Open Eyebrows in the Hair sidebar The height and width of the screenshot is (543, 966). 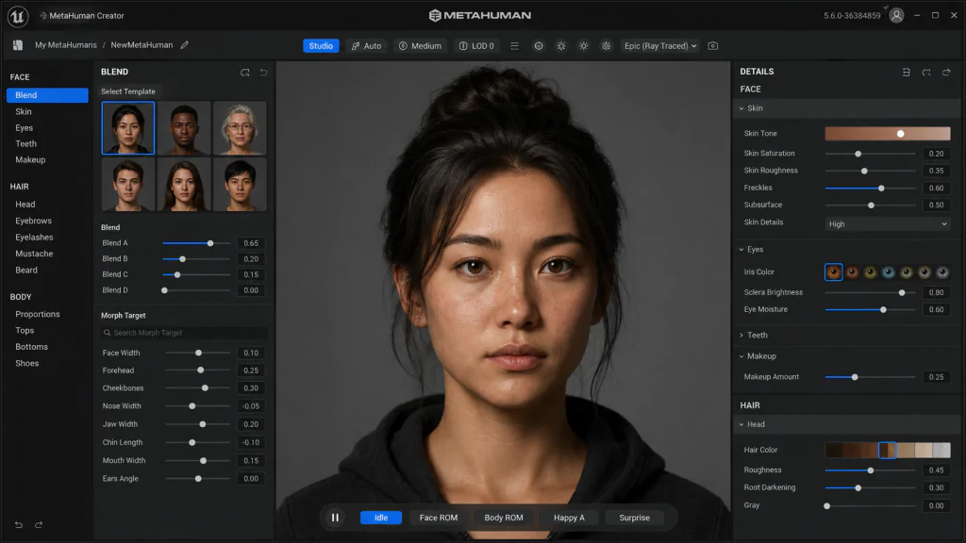(x=33, y=221)
